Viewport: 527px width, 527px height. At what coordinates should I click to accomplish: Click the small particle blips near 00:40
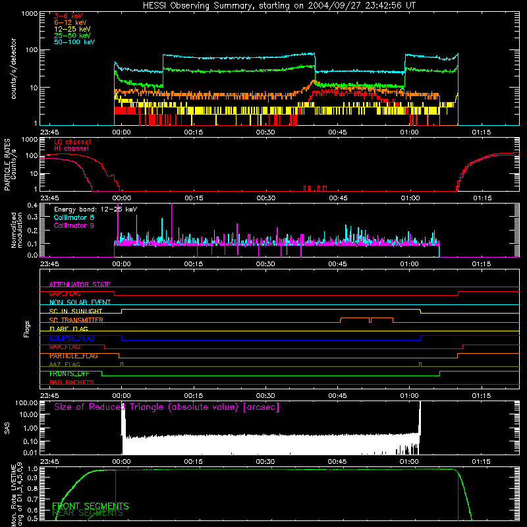pos(315,188)
